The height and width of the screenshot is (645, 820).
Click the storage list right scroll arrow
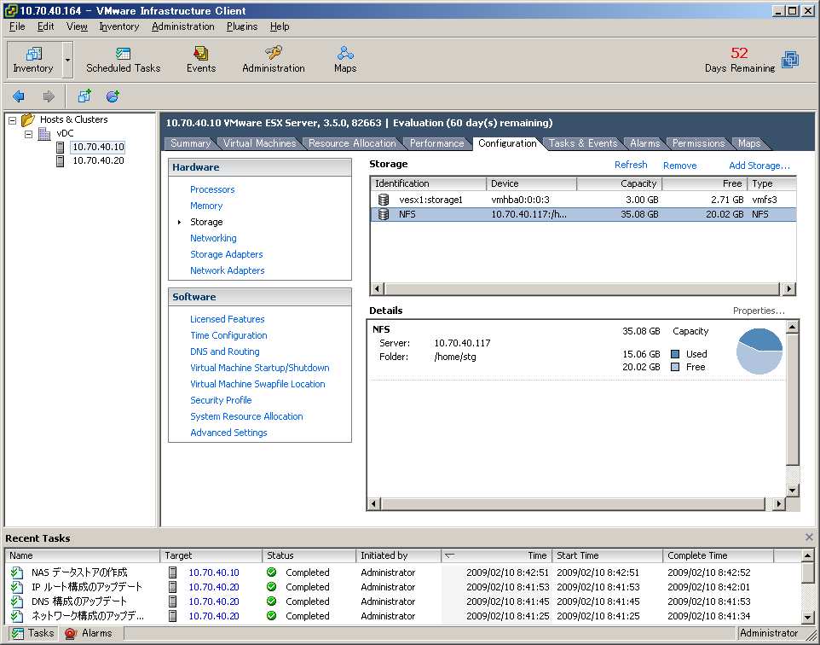788,288
